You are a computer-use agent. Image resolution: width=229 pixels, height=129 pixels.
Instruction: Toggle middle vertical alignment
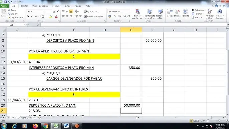pyautogui.click(x=67, y=11)
